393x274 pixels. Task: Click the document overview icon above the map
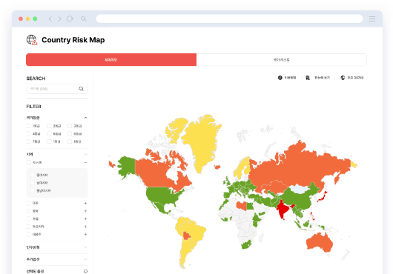point(308,78)
